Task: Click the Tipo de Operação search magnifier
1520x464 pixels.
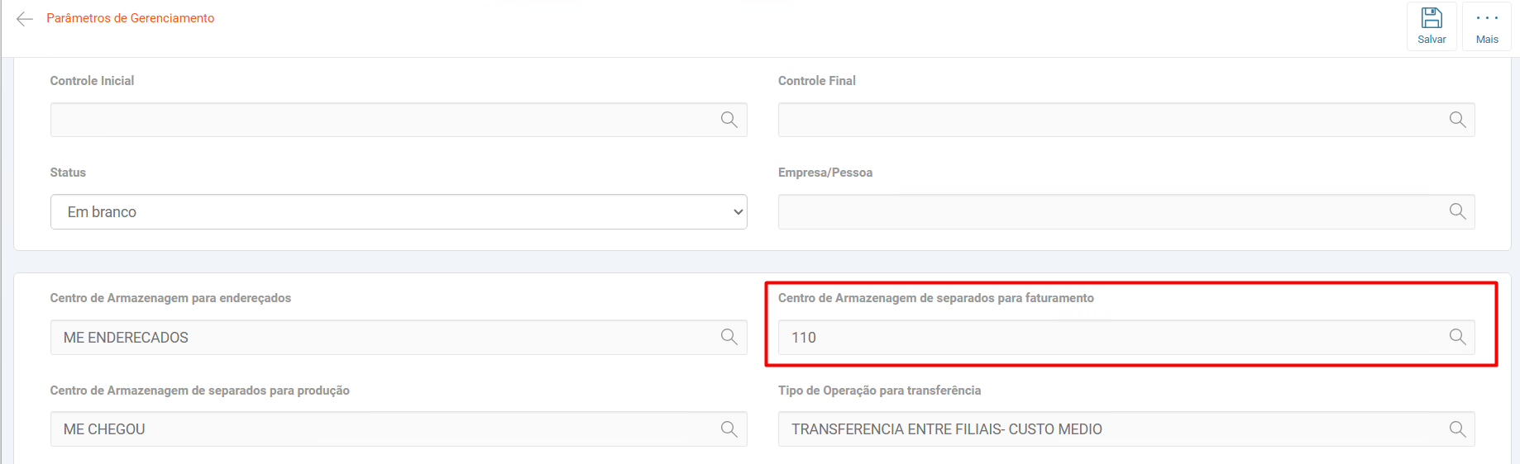Action: 1457,429
